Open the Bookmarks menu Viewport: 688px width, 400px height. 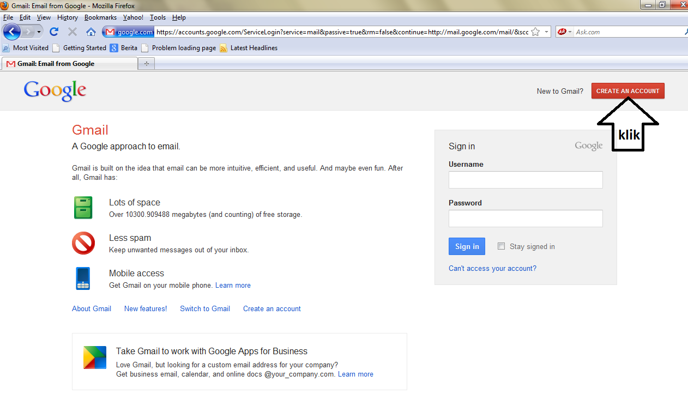(x=100, y=17)
